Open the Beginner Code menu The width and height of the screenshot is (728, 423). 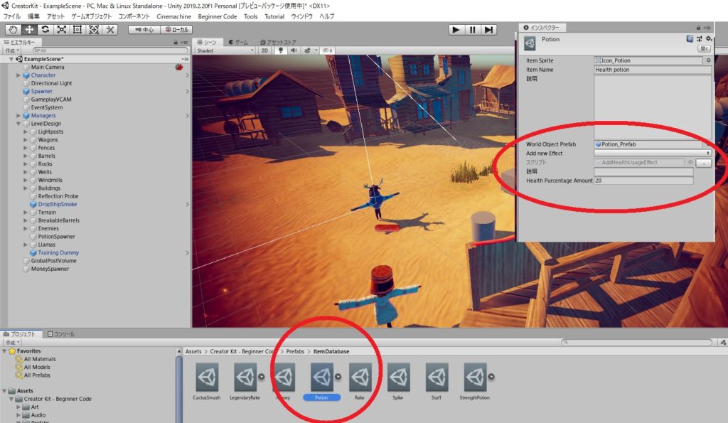pyautogui.click(x=218, y=16)
